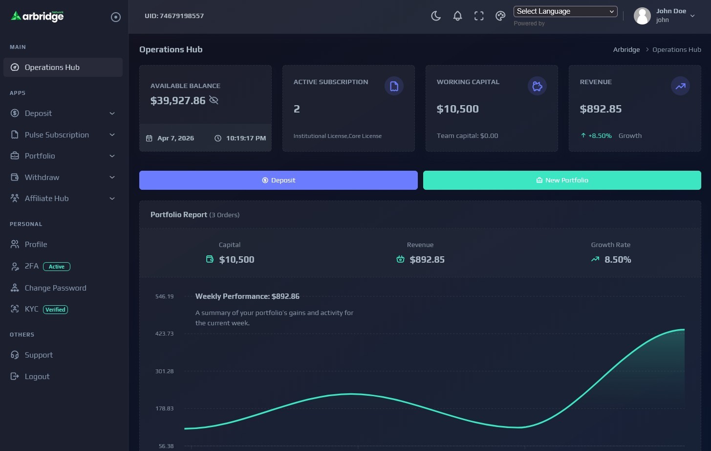The height and width of the screenshot is (451, 711).
Task: Click the Working Capital piggy bank icon
Action: [x=537, y=86]
